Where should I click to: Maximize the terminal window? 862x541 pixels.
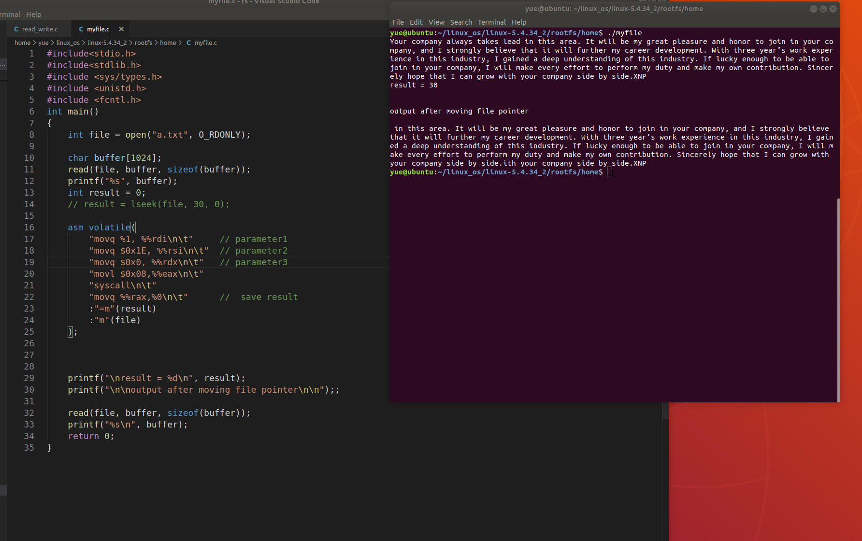823,9
